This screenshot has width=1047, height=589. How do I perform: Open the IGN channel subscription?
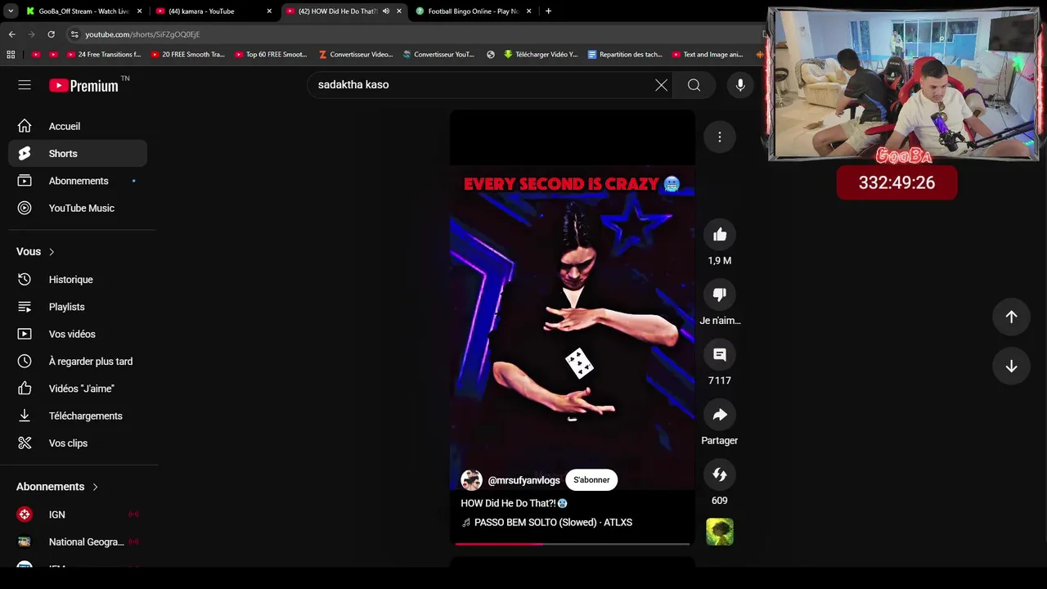pyautogui.click(x=78, y=515)
